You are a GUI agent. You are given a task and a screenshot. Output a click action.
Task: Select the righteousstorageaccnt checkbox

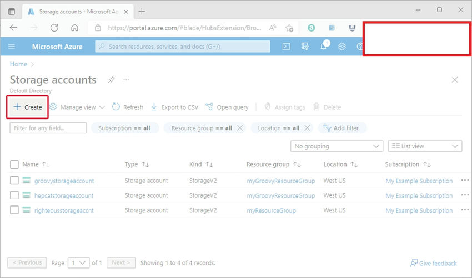[14, 210]
